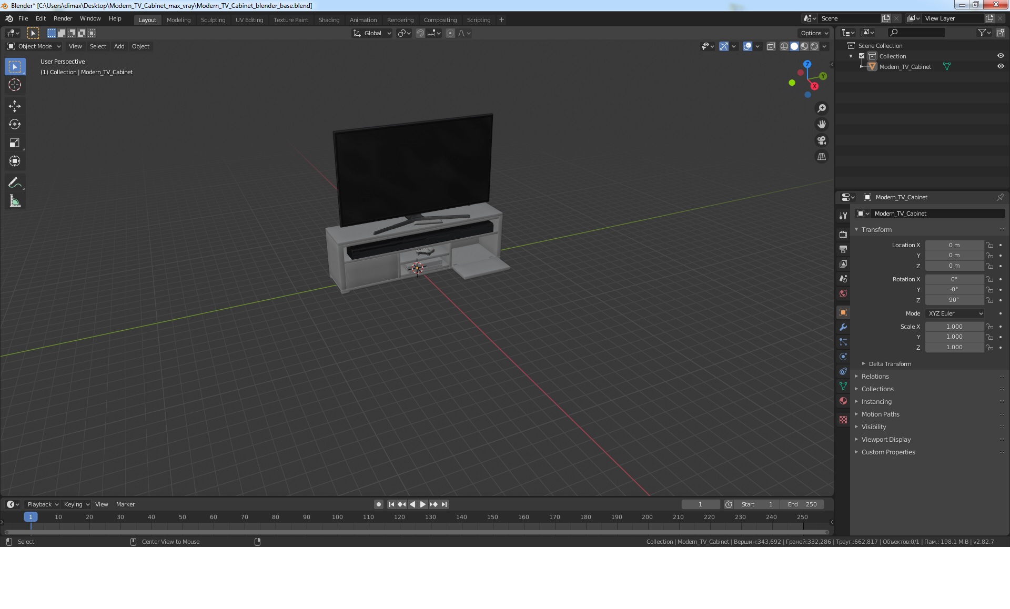This screenshot has width=1010, height=609.
Task: Click the zoom view magnifier icon
Action: coord(822,108)
